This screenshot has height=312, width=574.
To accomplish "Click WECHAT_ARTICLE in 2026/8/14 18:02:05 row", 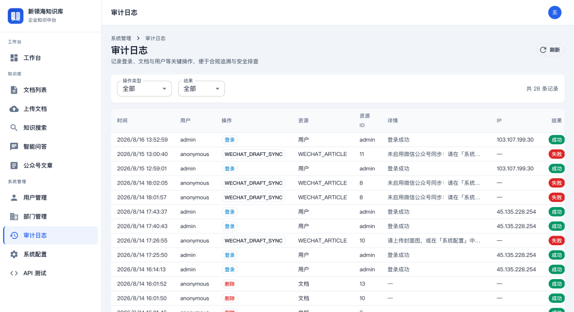I will point(323,183).
